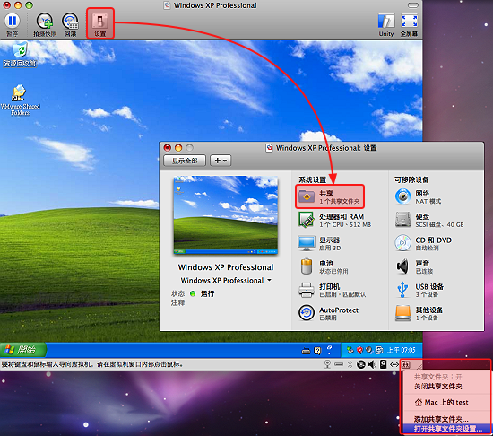Enter full screen with 全屏幕 icon
This screenshot has height=436, width=493.
click(x=409, y=22)
